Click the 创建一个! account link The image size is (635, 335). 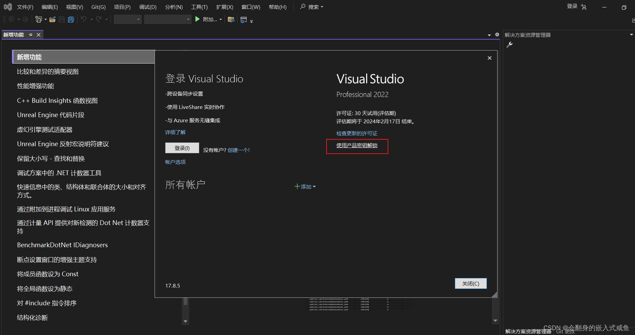click(x=239, y=150)
